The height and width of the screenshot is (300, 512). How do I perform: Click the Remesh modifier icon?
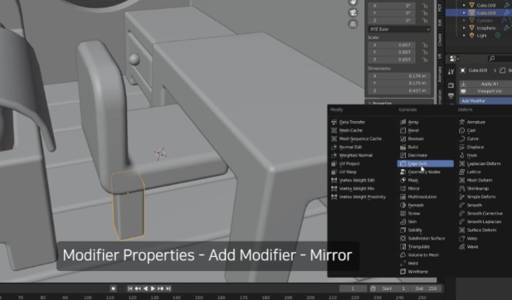point(403,205)
